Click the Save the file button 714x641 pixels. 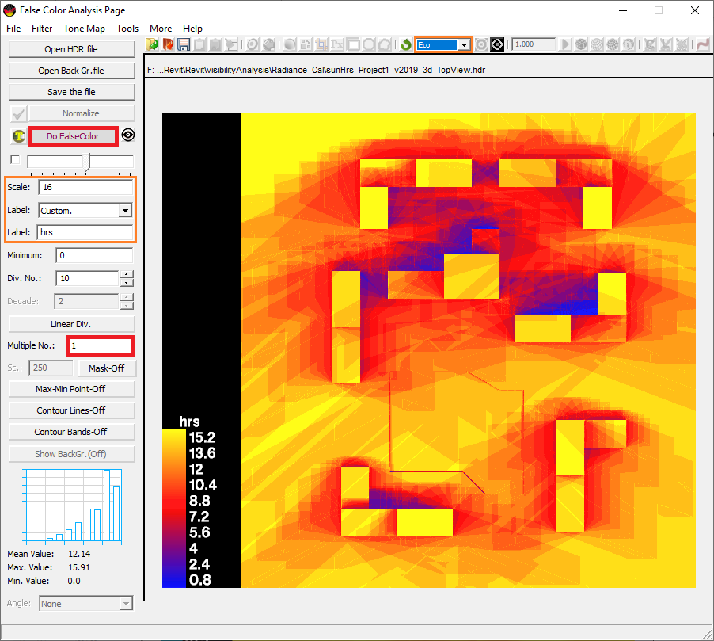click(x=71, y=92)
